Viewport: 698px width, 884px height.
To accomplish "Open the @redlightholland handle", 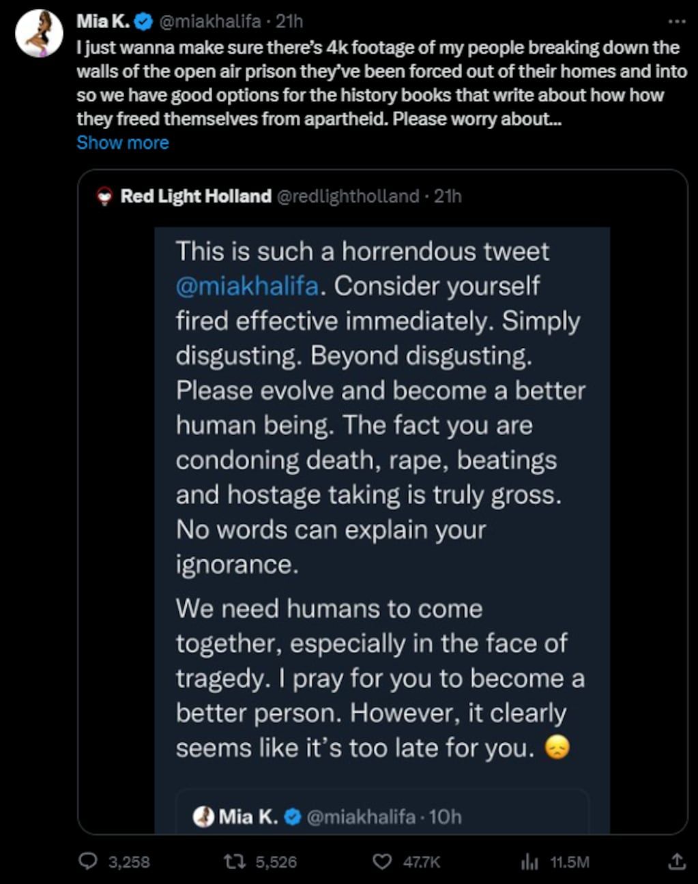I will pos(348,196).
